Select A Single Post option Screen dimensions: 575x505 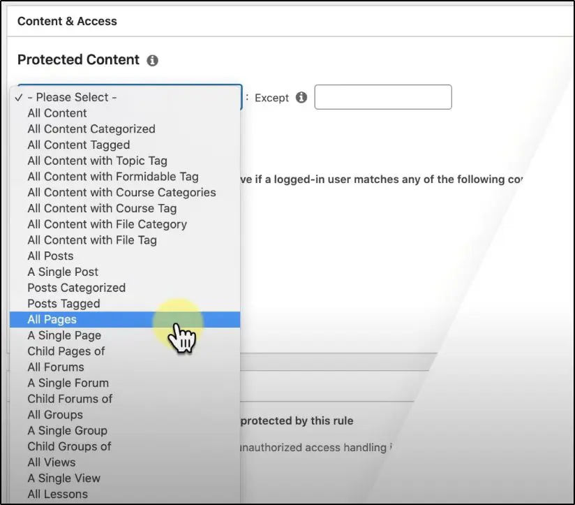(x=63, y=272)
